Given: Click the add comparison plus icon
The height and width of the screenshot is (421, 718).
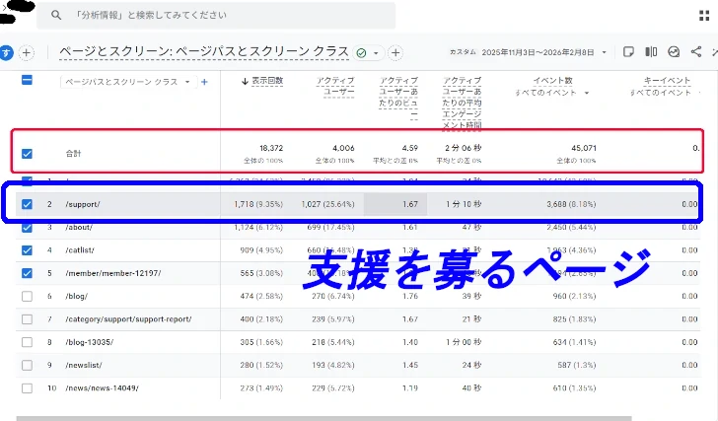Looking at the screenshot, I should (27, 52).
